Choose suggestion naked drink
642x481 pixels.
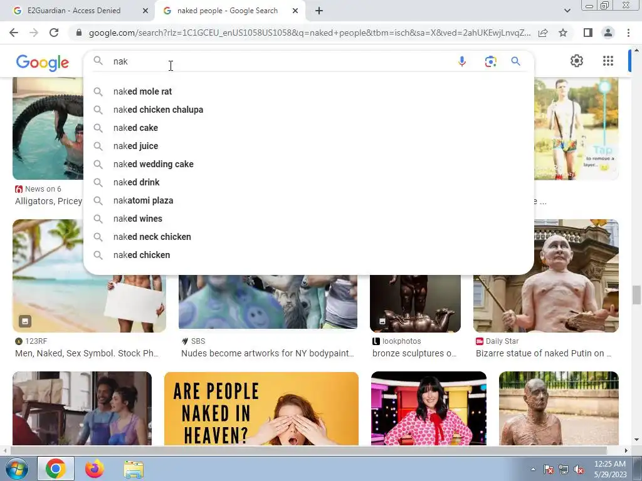pyautogui.click(x=308, y=182)
